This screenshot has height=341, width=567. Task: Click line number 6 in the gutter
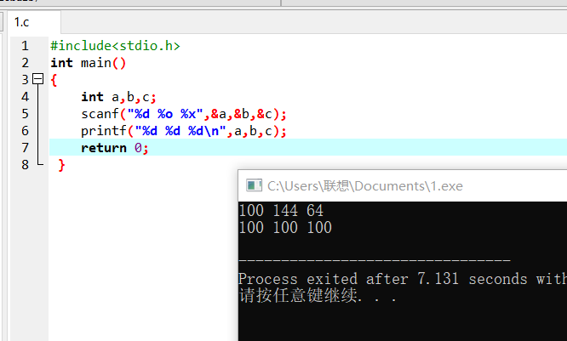[x=25, y=131]
